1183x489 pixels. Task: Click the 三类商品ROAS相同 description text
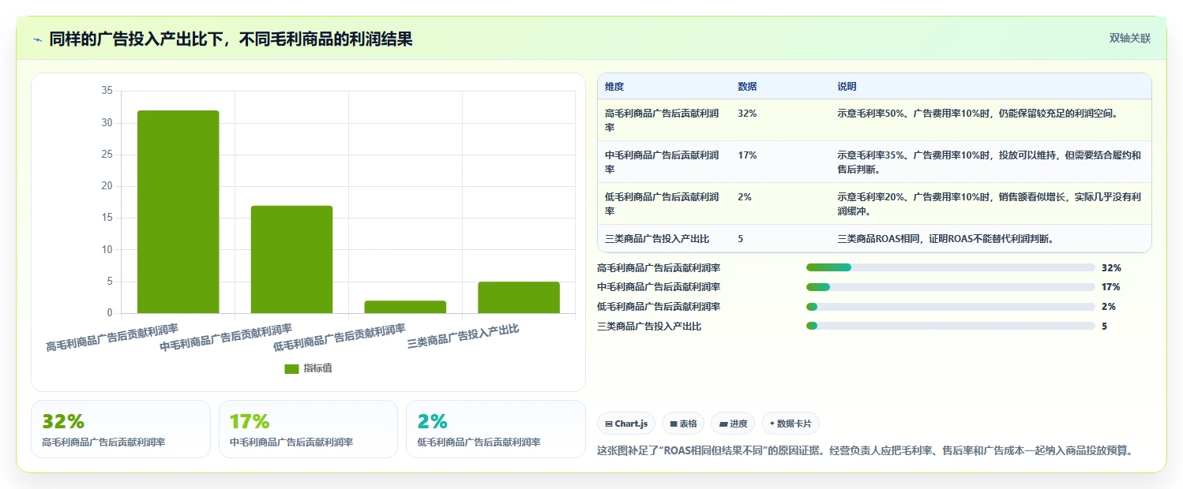click(945, 239)
